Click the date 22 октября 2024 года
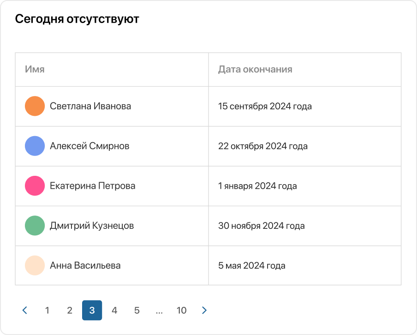417x335 pixels. coord(263,146)
